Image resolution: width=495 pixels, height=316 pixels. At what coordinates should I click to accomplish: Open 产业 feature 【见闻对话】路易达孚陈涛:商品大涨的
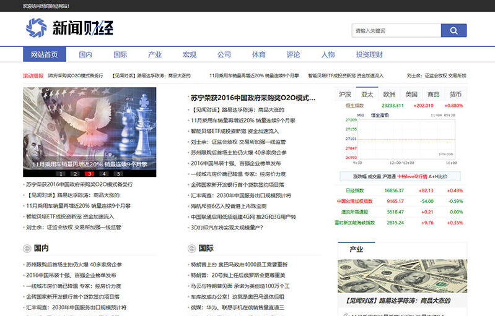398,301
